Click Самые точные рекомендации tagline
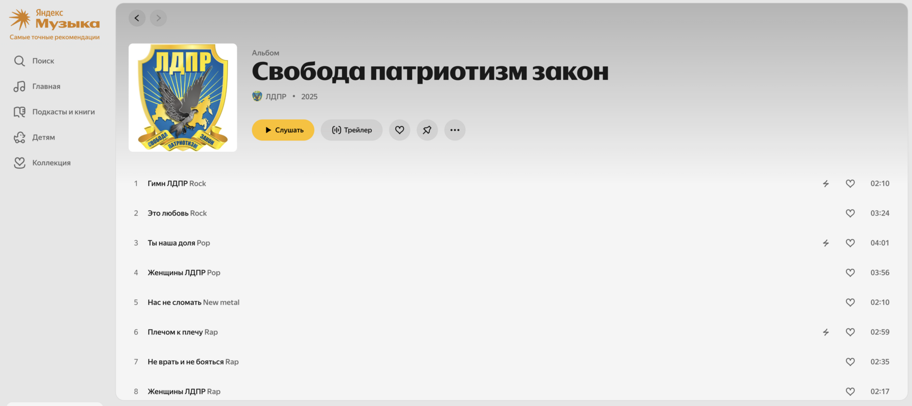912x406 pixels. pos(54,37)
